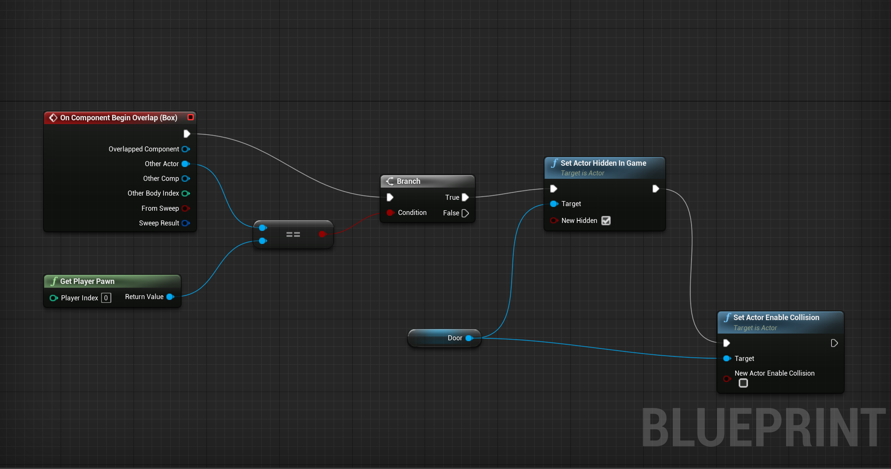
Task: Click the red event delegate pin on Overlap node
Action: (190, 117)
